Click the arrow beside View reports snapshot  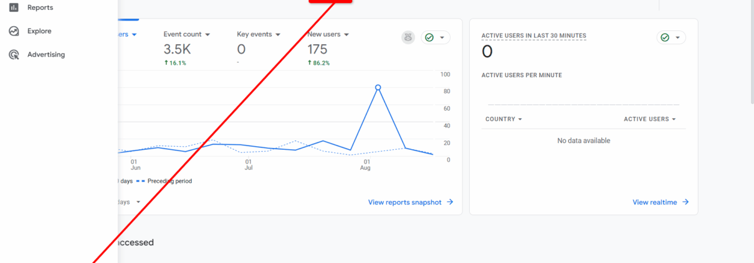click(x=449, y=202)
